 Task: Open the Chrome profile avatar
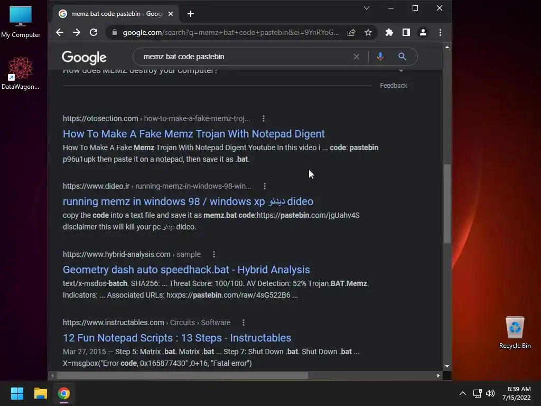tap(423, 32)
